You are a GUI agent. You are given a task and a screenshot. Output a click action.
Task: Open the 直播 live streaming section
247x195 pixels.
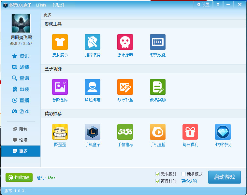coord(21,100)
